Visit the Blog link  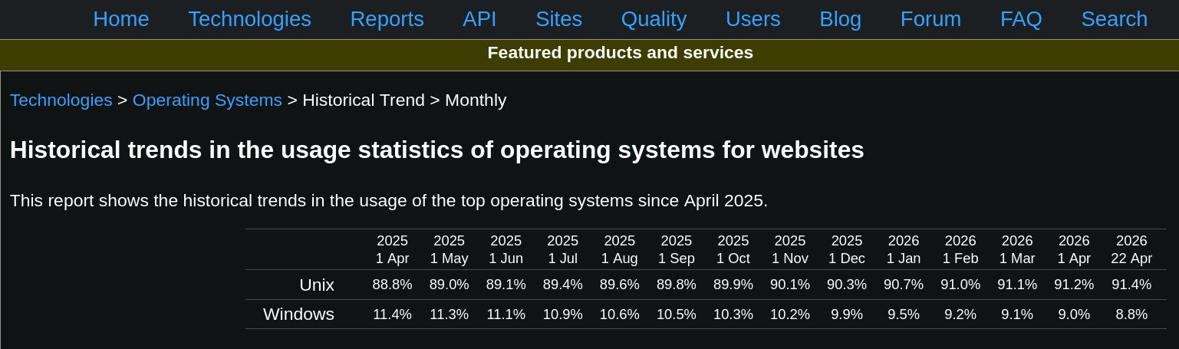pyautogui.click(x=840, y=19)
